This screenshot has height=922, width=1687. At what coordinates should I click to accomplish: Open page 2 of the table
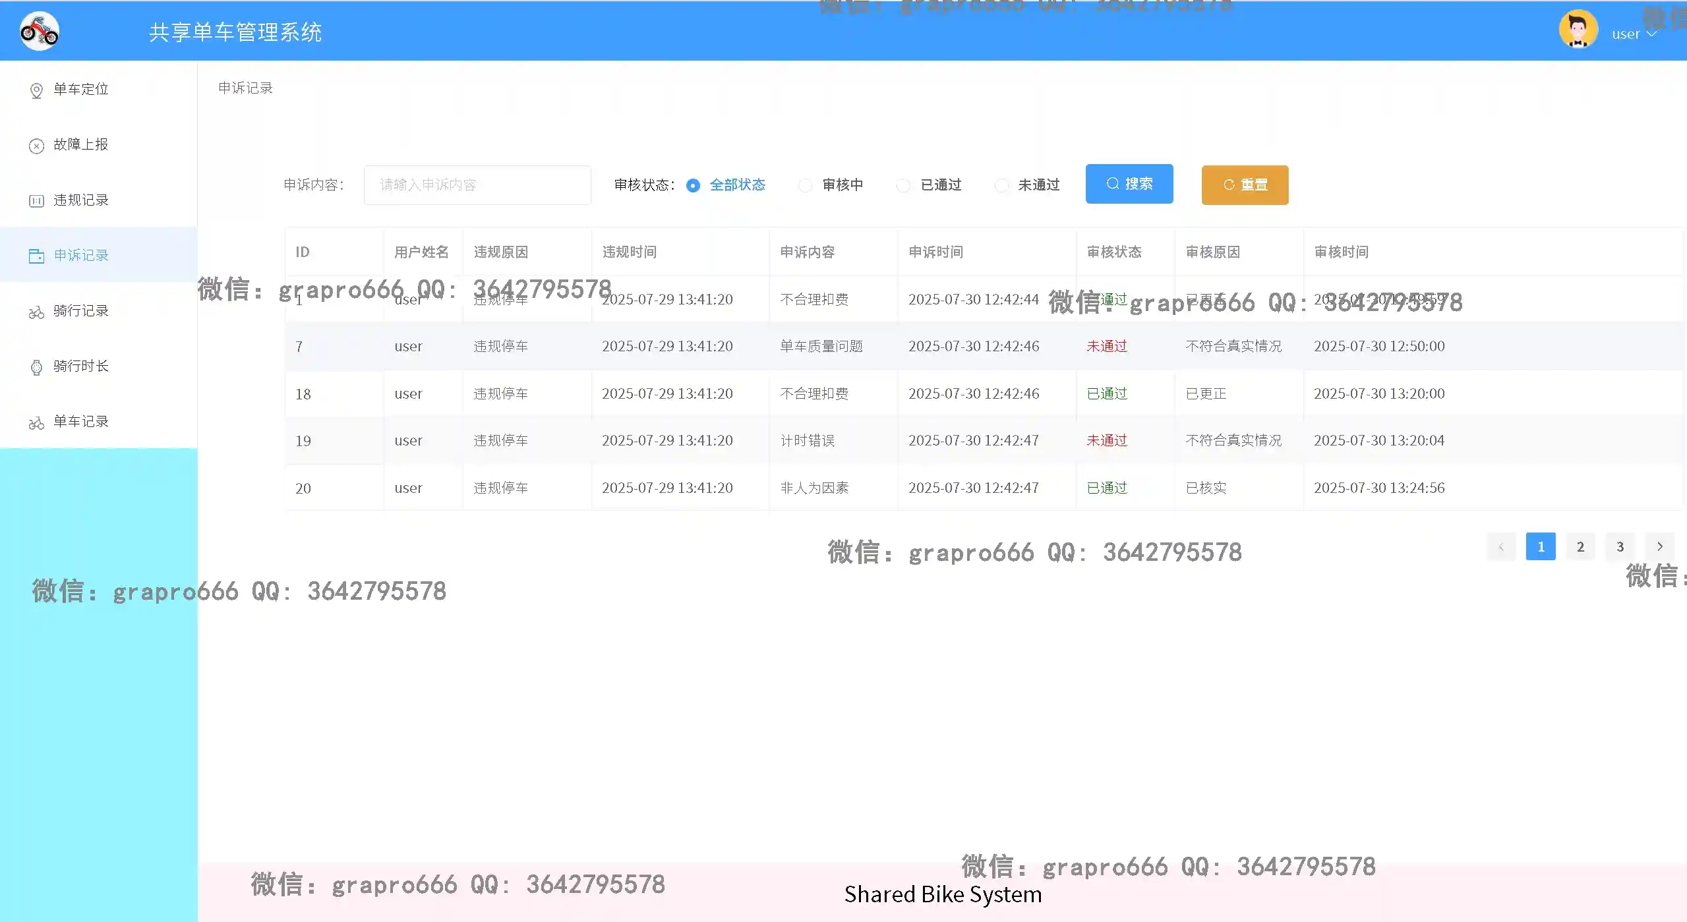[1580, 546]
